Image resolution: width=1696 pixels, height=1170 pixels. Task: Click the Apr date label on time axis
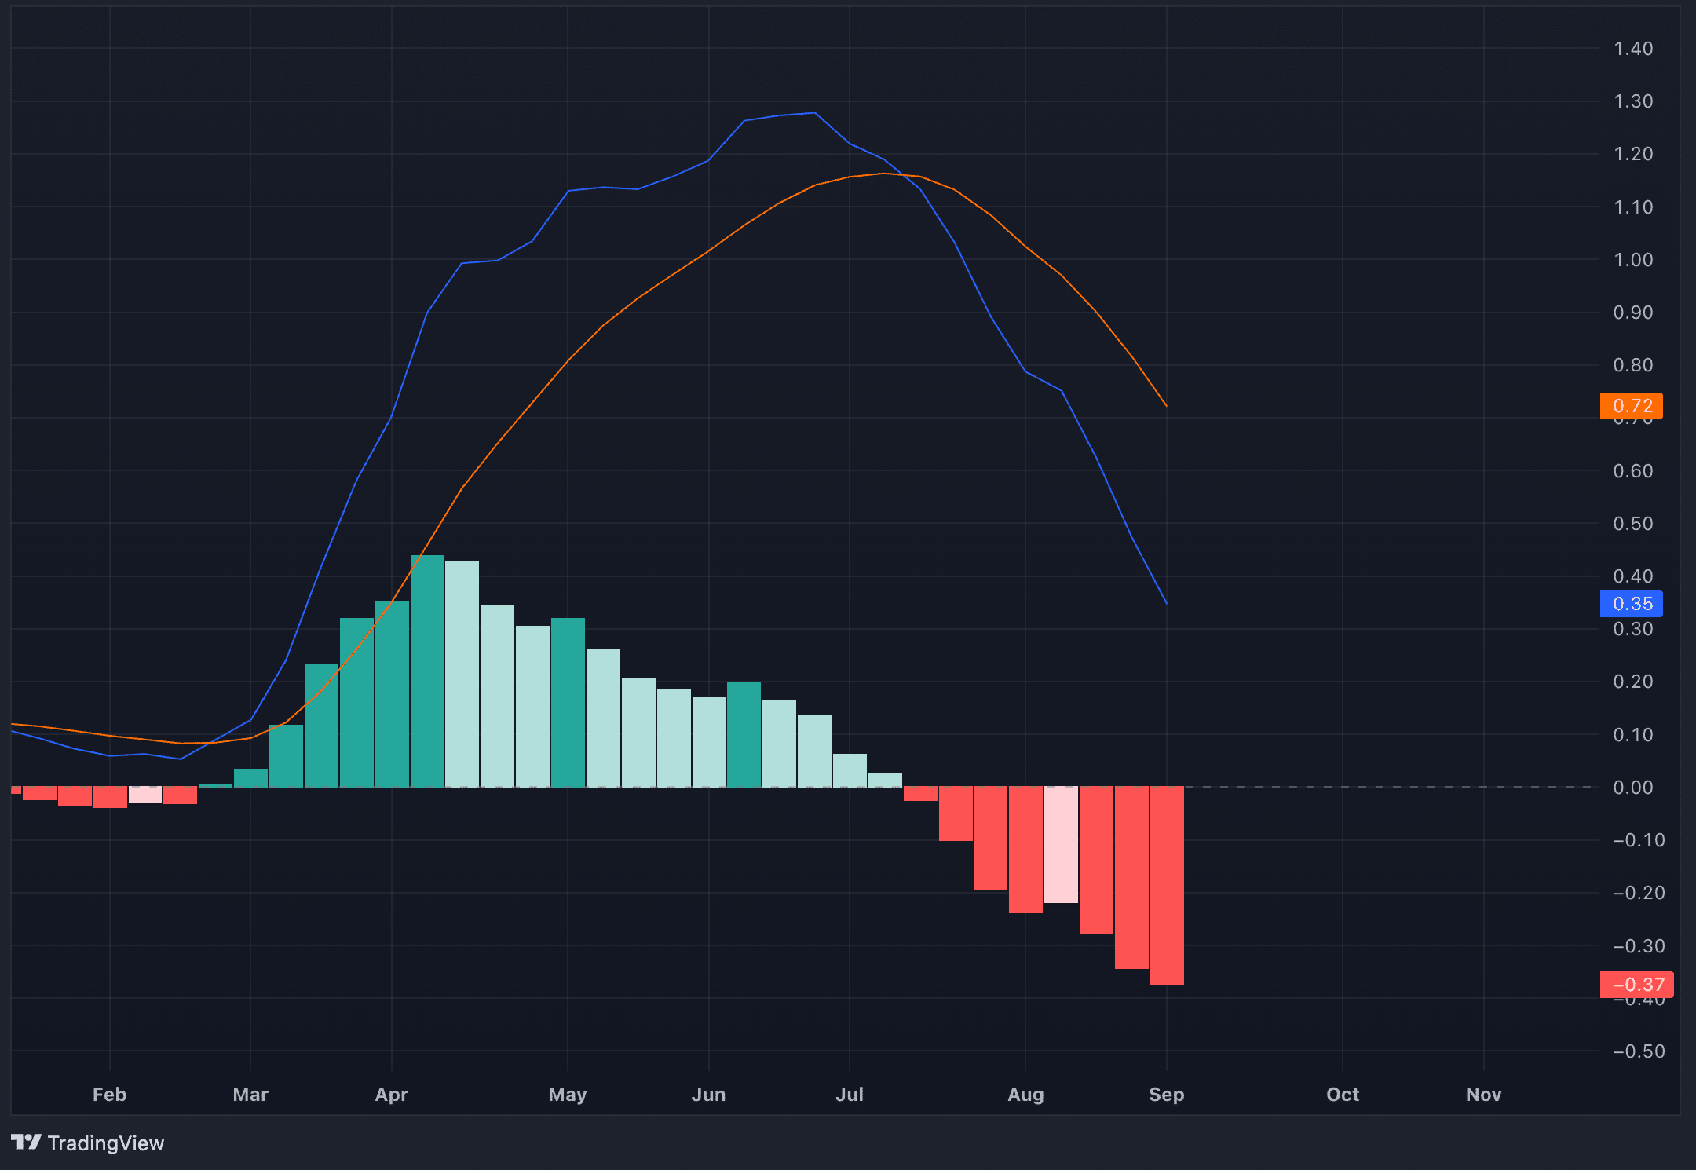tap(392, 1095)
